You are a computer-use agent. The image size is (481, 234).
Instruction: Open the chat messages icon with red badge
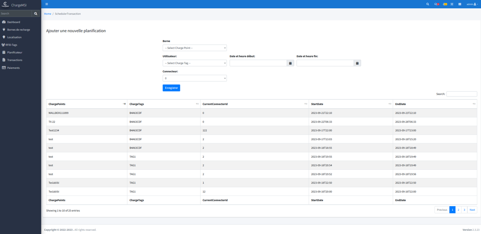436,4
